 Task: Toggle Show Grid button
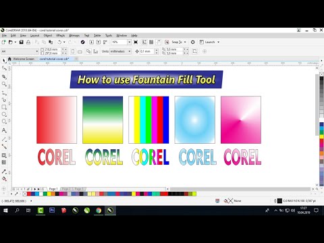point(151,42)
